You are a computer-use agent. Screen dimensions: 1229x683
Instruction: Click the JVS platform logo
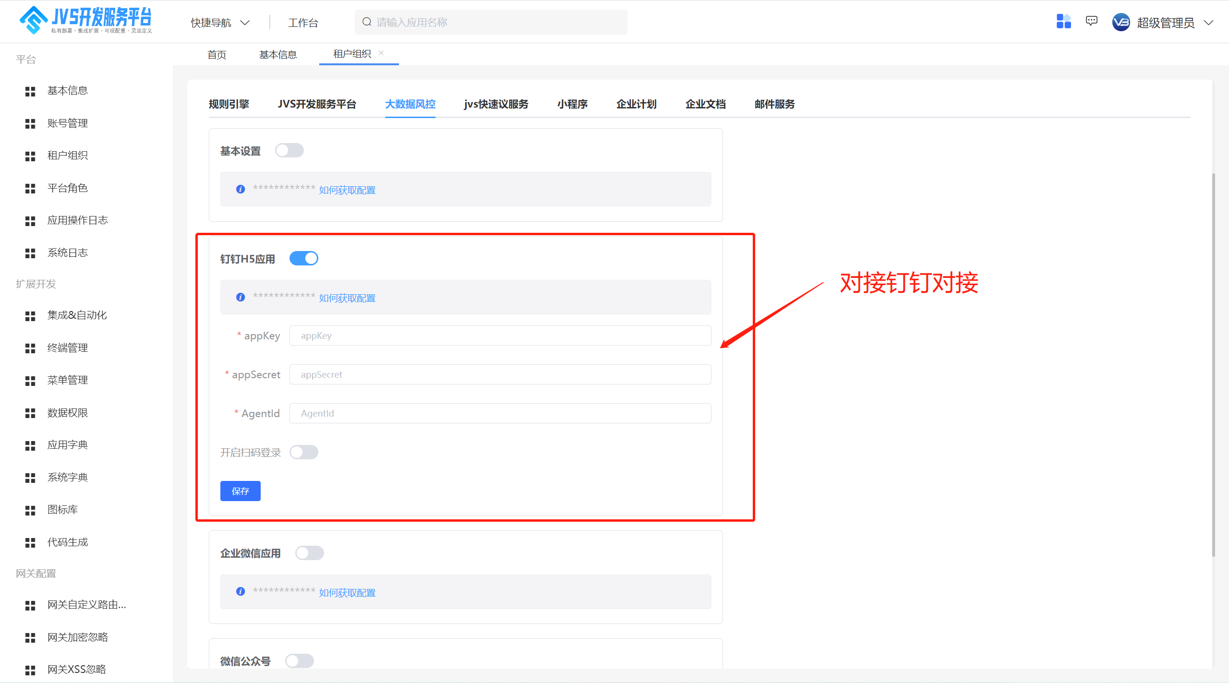(85, 20)
